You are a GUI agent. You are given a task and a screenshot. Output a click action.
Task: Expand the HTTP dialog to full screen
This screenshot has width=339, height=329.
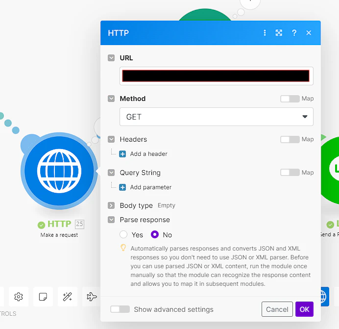pos(279,33)
